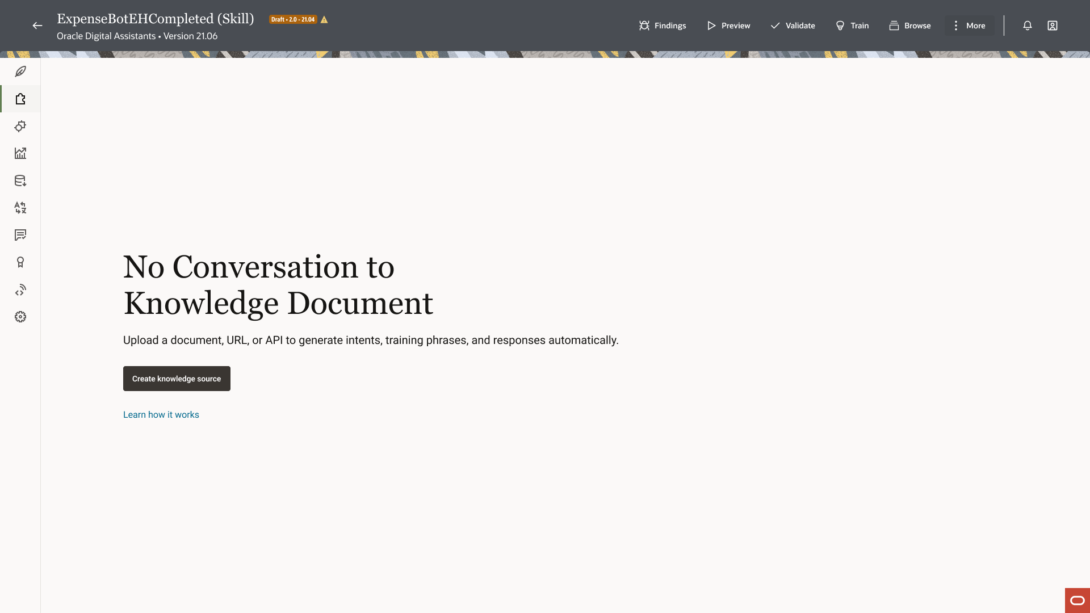1090x613 pixels.
Task: Open the Intents feather icon in sidebar
Action: [x=20, y=72]
